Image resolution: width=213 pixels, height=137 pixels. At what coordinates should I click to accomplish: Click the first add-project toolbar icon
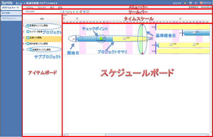pos(67,12)
